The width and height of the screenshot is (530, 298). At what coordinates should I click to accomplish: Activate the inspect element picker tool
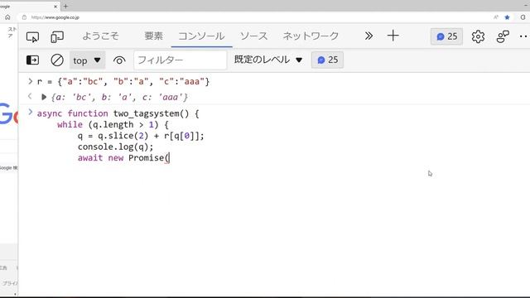32,36
